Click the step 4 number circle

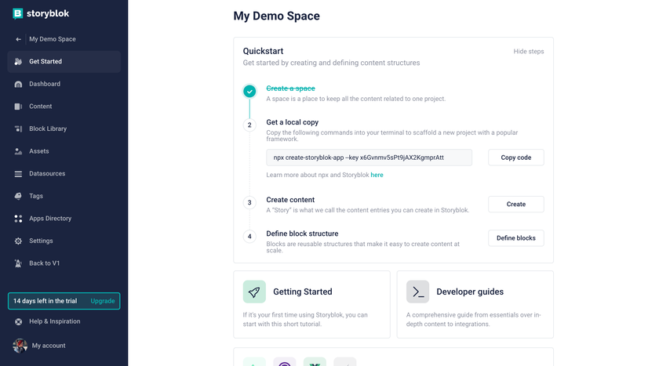pyautogui.click(x=249, y=237)
